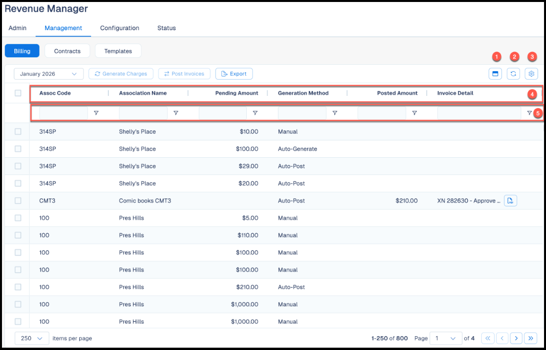Focus the Pending Amount filter input

pos(223,113)
